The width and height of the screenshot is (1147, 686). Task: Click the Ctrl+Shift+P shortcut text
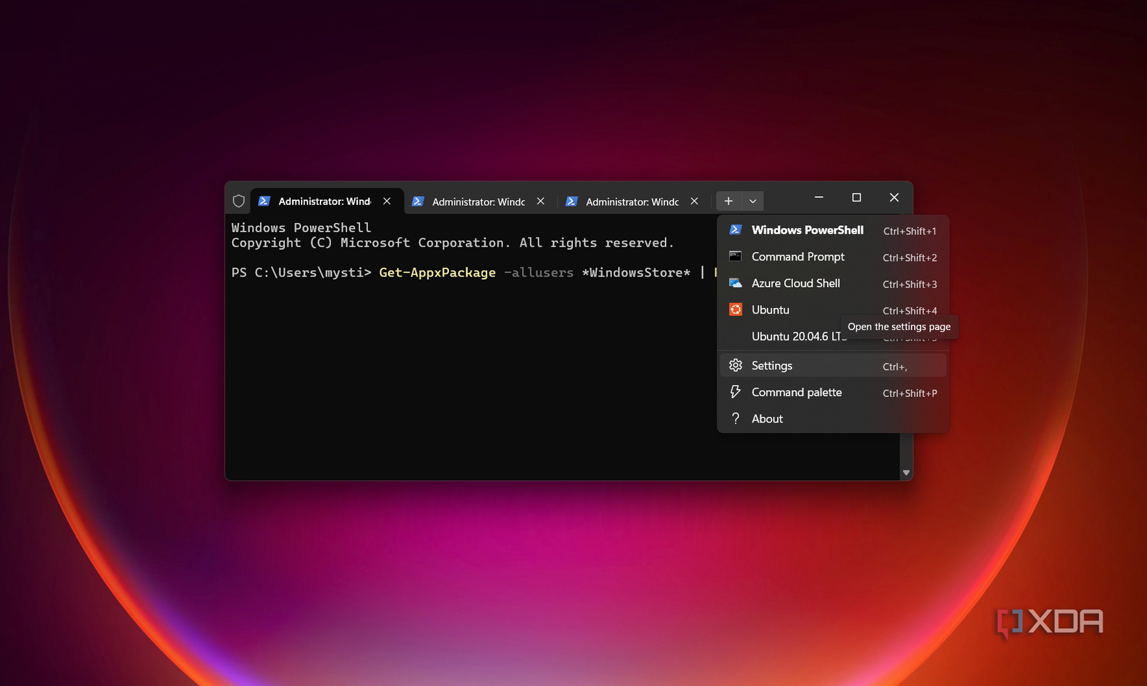pyautogui.click(x=909, y=393)
